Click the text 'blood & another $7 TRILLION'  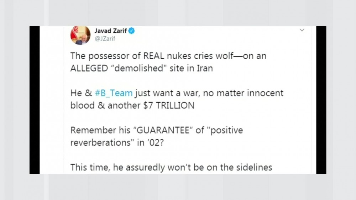(132, 106)
